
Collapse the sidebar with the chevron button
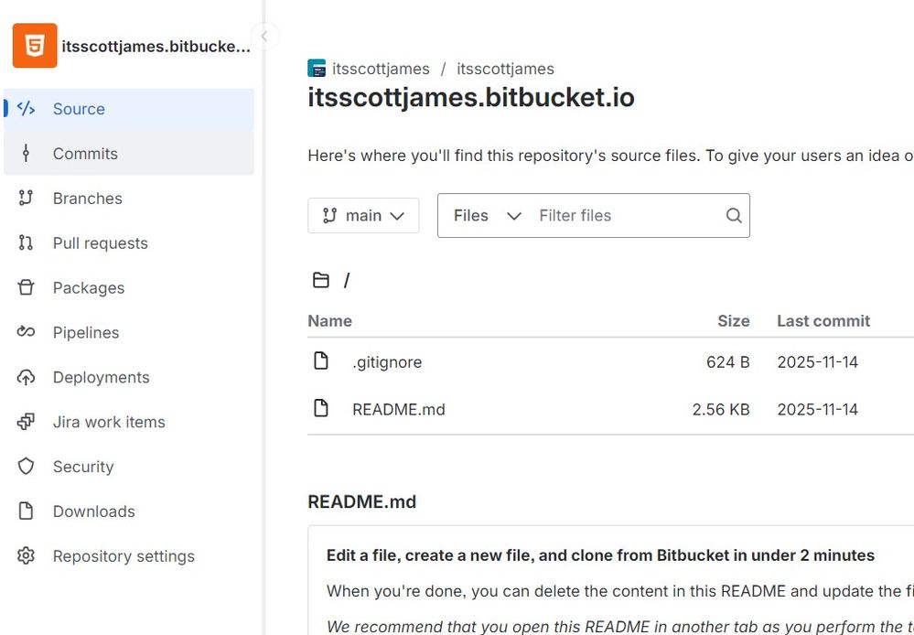(264, 37)
